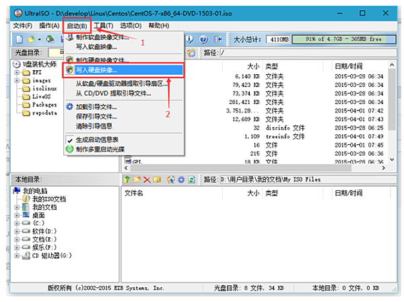404x302 pixels.
Task: Select the repodata folder in tree
Action: pyautogui.click(x=44, y=113)
